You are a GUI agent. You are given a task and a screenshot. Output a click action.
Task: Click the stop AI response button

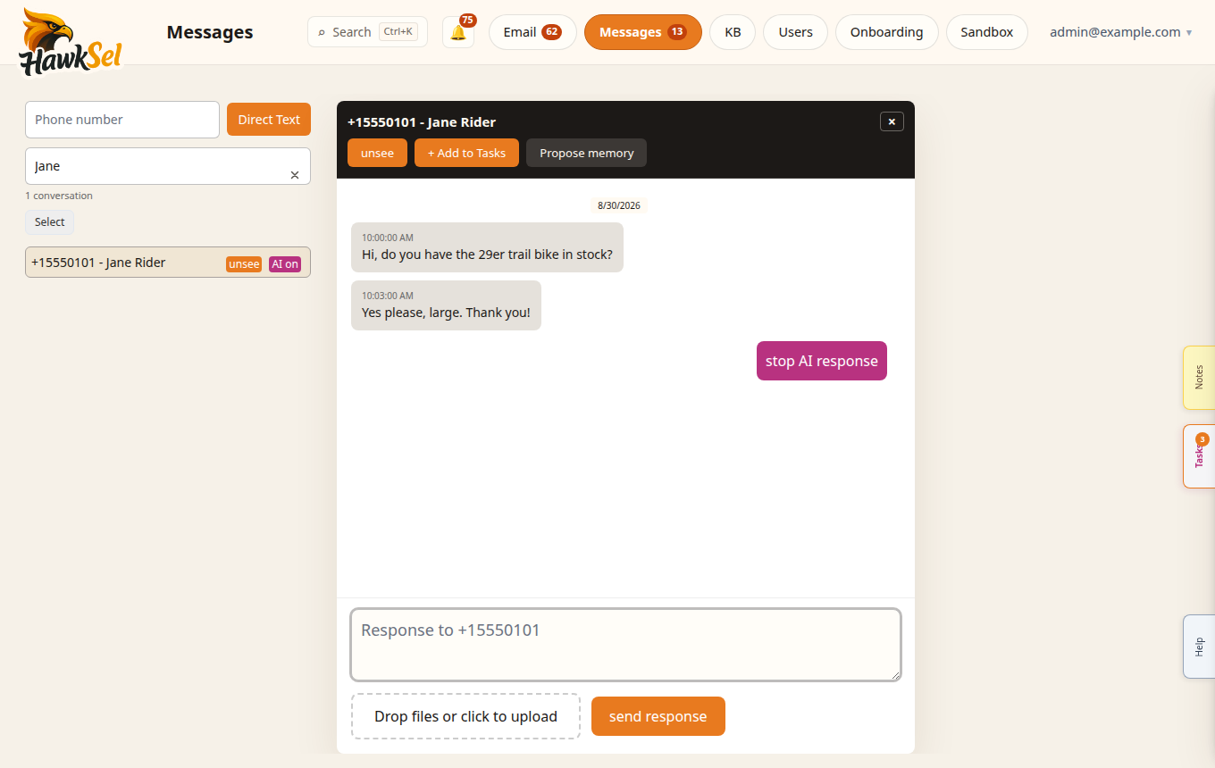[822, 361]
